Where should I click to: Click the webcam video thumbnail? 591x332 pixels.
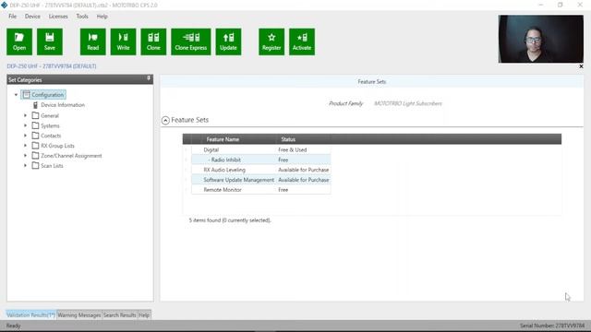541,39
